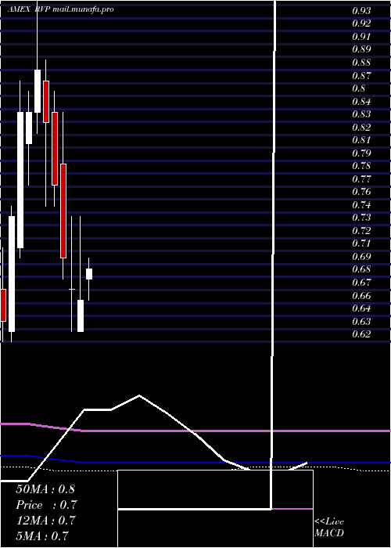Click the 0.77 price axis label
The image size is (391, 548).
coord(361,179)
